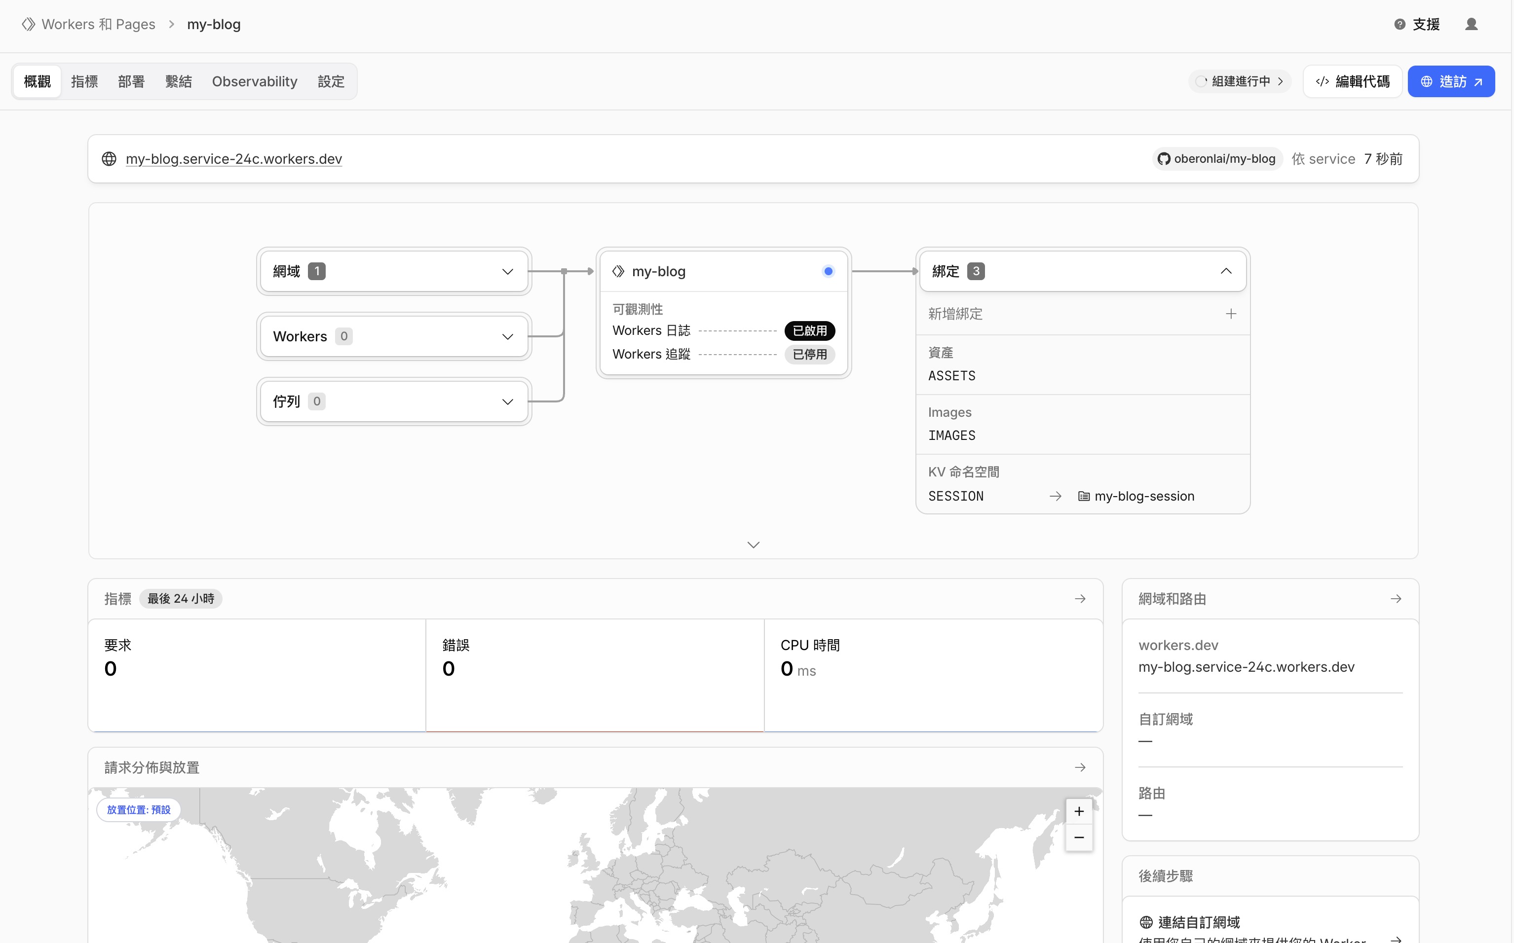Zoom in on the request distribution map
The width and height of the screenshot is (1514, 943).
pyautogui.click(x=1078, y=811)
